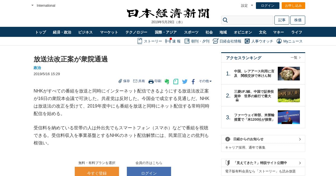Image resolution: width=336 pixels, height=176 pixels.
Task: Click the search magnifier icon
Action: point(225,20)
